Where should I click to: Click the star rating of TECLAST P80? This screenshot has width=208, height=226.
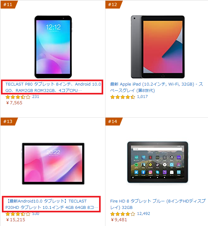point(18,97)
